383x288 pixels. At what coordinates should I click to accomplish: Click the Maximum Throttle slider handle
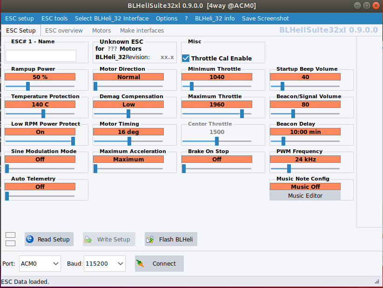point(242,114)
